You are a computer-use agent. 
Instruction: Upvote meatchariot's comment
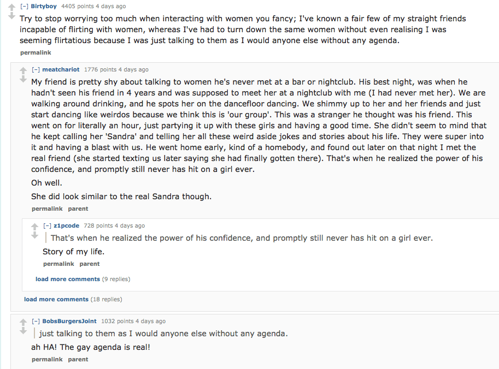point(23,70)
